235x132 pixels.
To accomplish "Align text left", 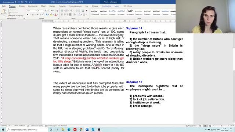I will pos(62,15).
